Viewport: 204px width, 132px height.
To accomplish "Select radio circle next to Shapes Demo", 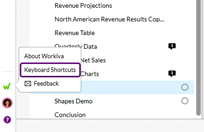I will (184, 101).
